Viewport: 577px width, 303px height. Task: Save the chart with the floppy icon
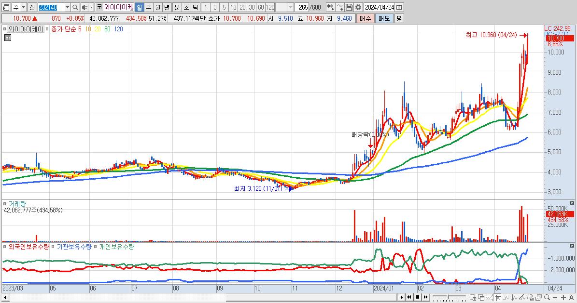(349, 7)
